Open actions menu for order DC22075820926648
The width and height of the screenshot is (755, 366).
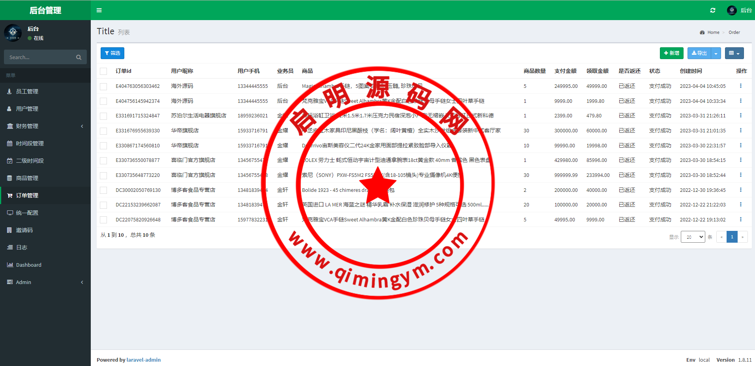click(740, 219)
